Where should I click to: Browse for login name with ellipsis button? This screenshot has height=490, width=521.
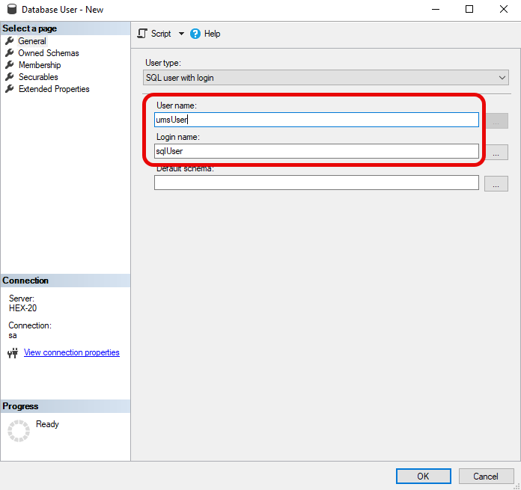[496, 152]
